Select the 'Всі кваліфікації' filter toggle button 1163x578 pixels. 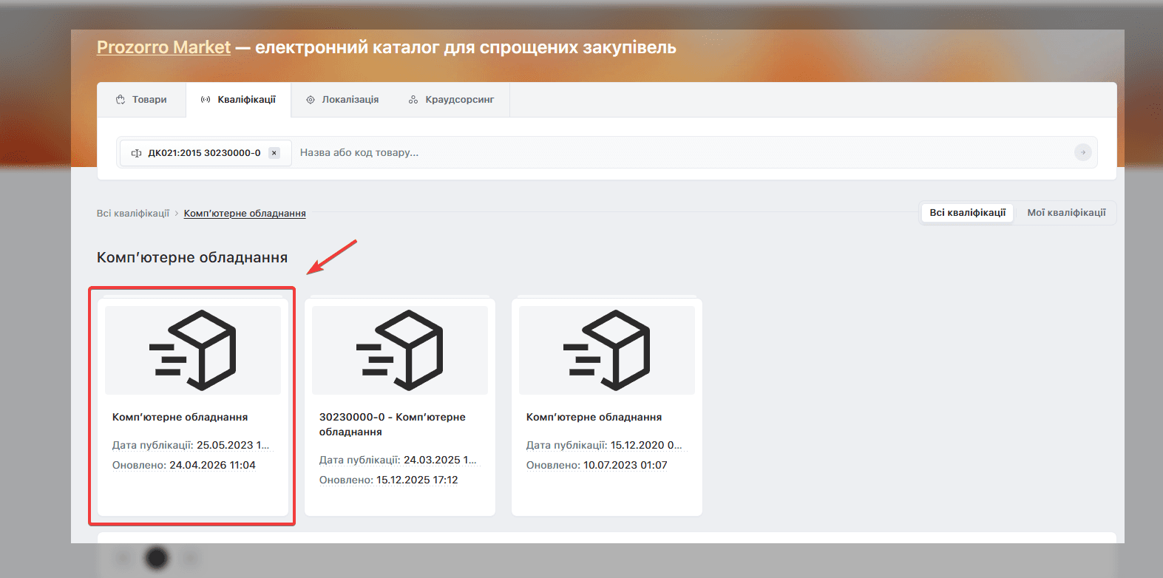pyautogui.click(x=968, y=213)
